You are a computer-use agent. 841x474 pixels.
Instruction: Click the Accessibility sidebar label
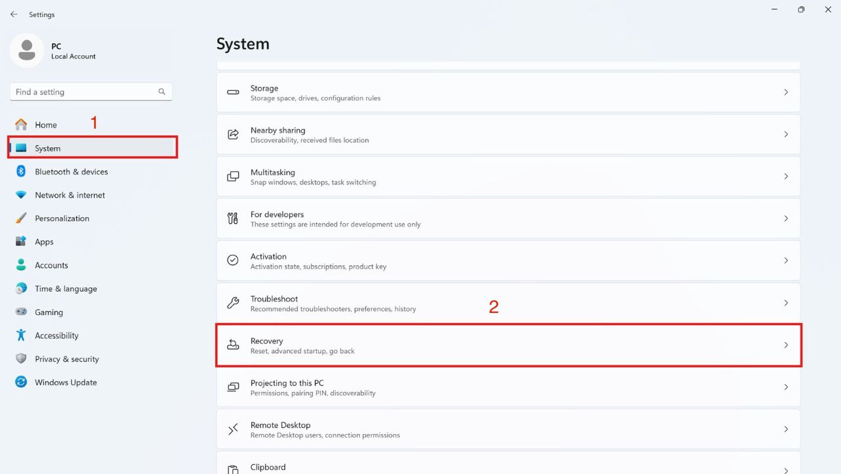[x=56, y=335]
